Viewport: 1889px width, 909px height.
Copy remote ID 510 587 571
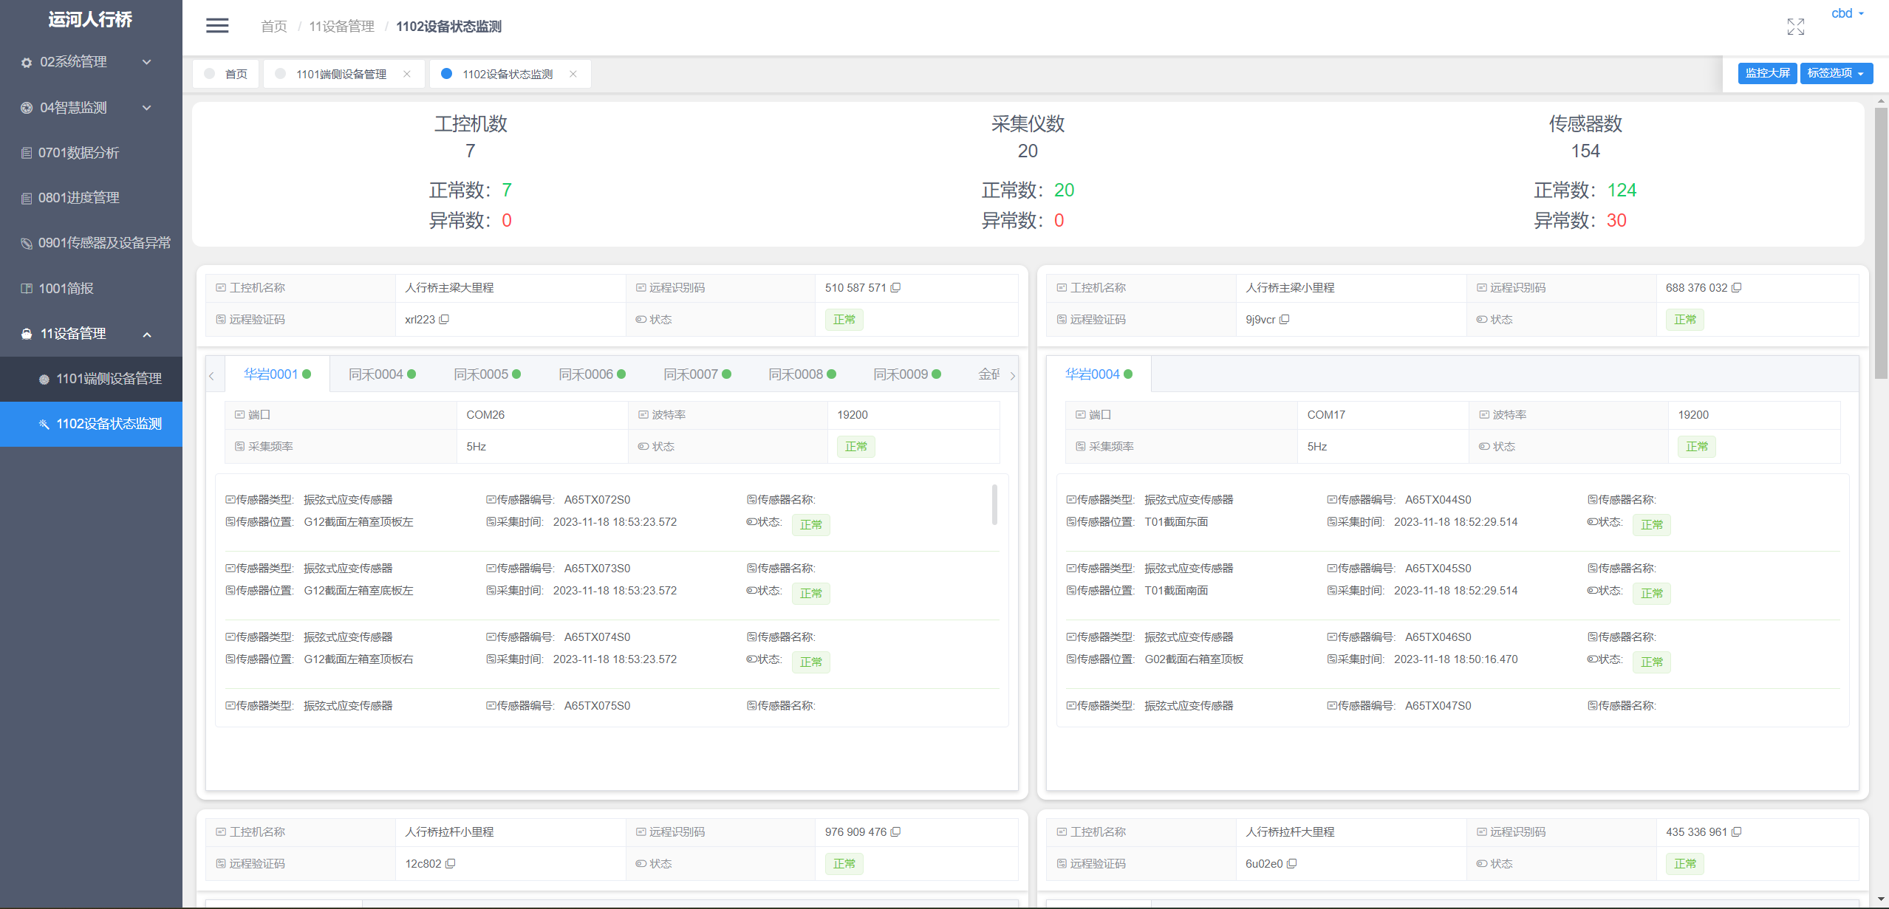point(895,287)
